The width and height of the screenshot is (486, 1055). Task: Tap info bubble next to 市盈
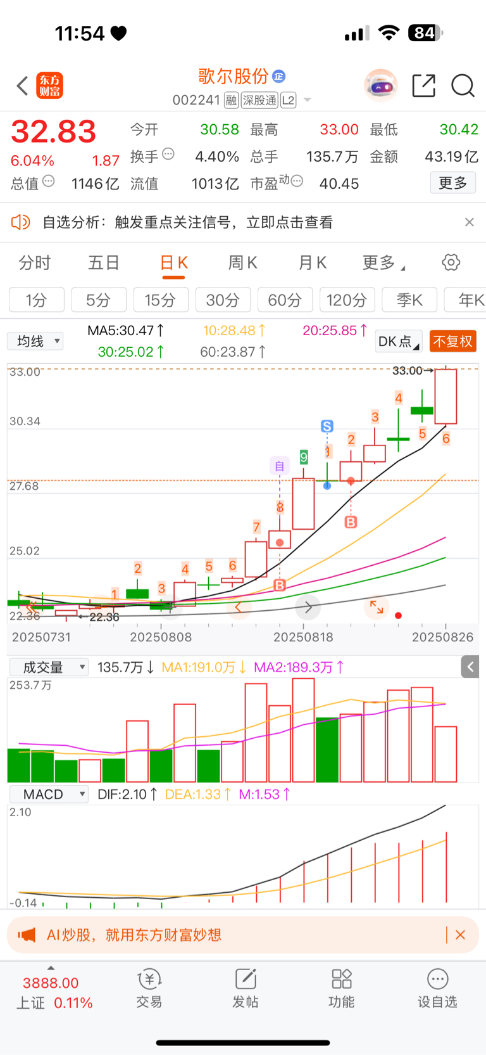(297, 181)
